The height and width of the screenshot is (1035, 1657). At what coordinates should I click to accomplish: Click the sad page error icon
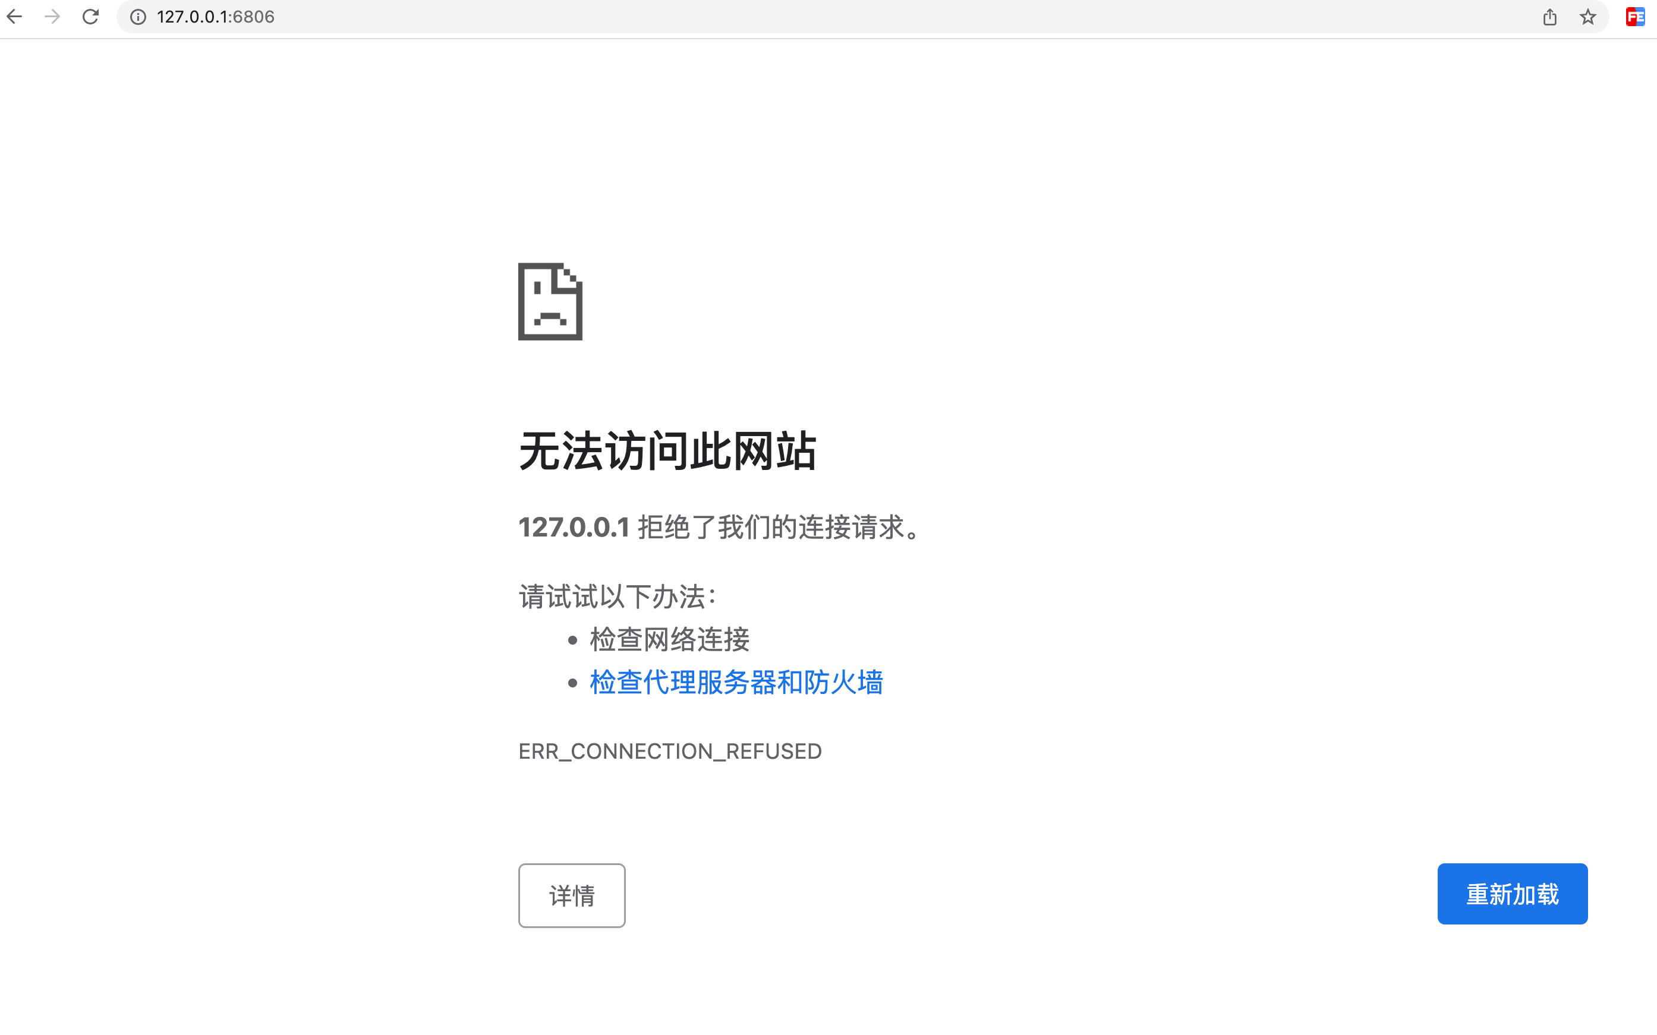550,301
